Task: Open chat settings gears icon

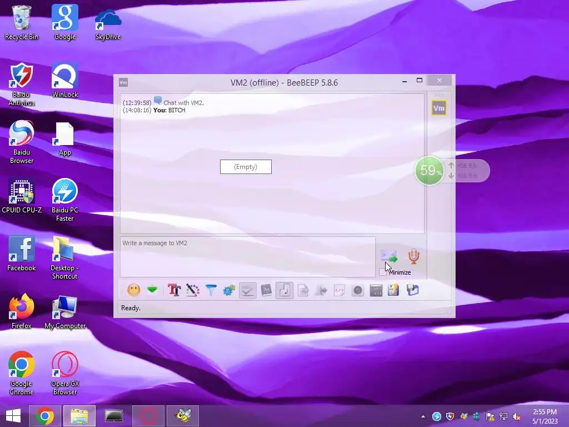Action: click(229, 290)
